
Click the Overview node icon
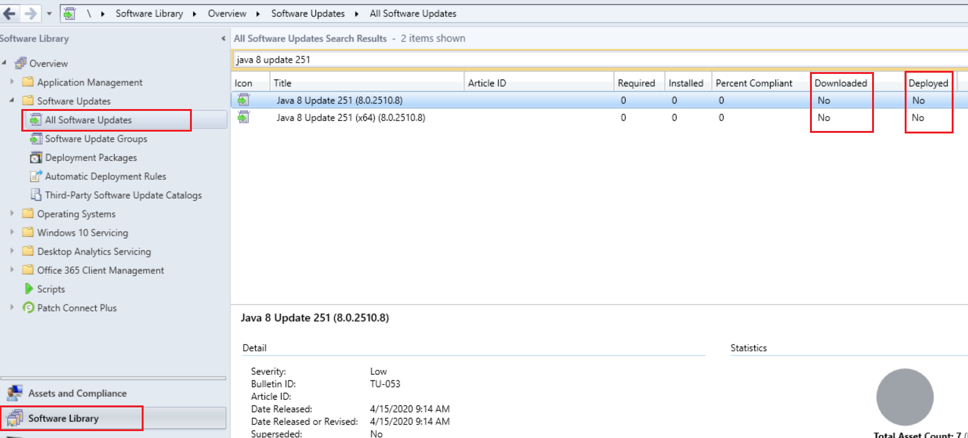(x=21, y=63)
